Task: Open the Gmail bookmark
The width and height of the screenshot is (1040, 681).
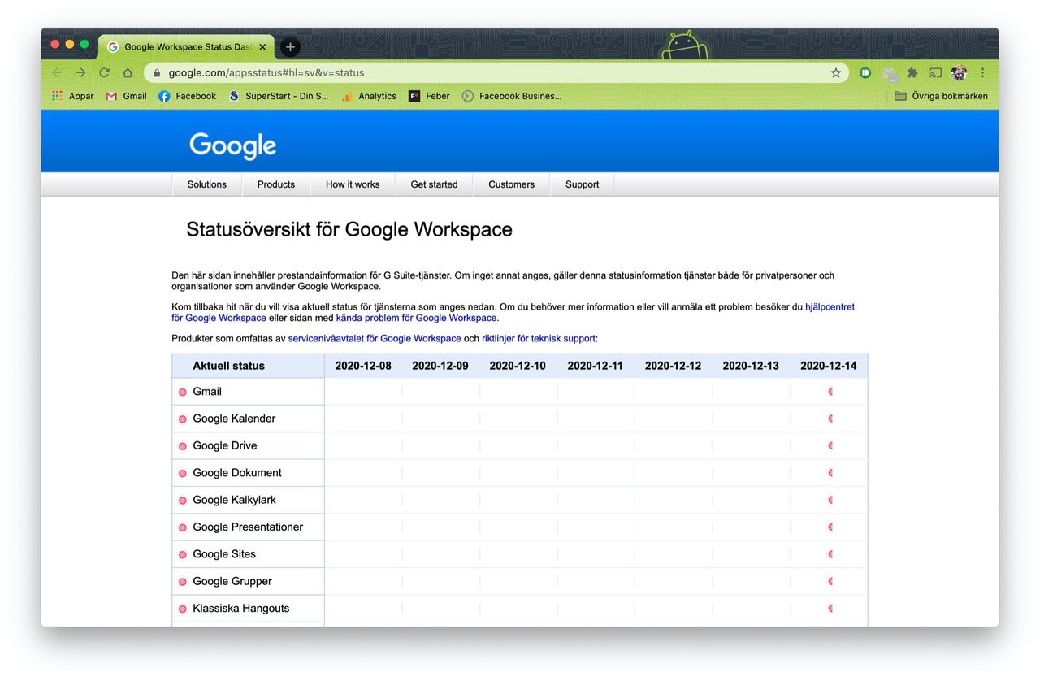Action: [x=126, y=96]
